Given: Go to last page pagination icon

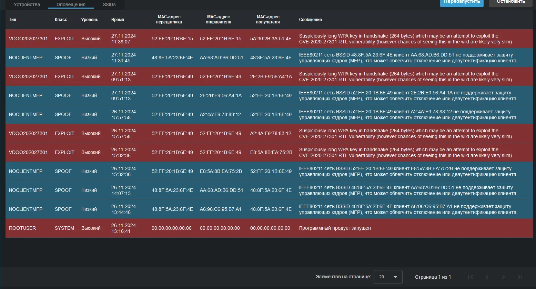Looking at the screenshot, I should pos(520,277).
